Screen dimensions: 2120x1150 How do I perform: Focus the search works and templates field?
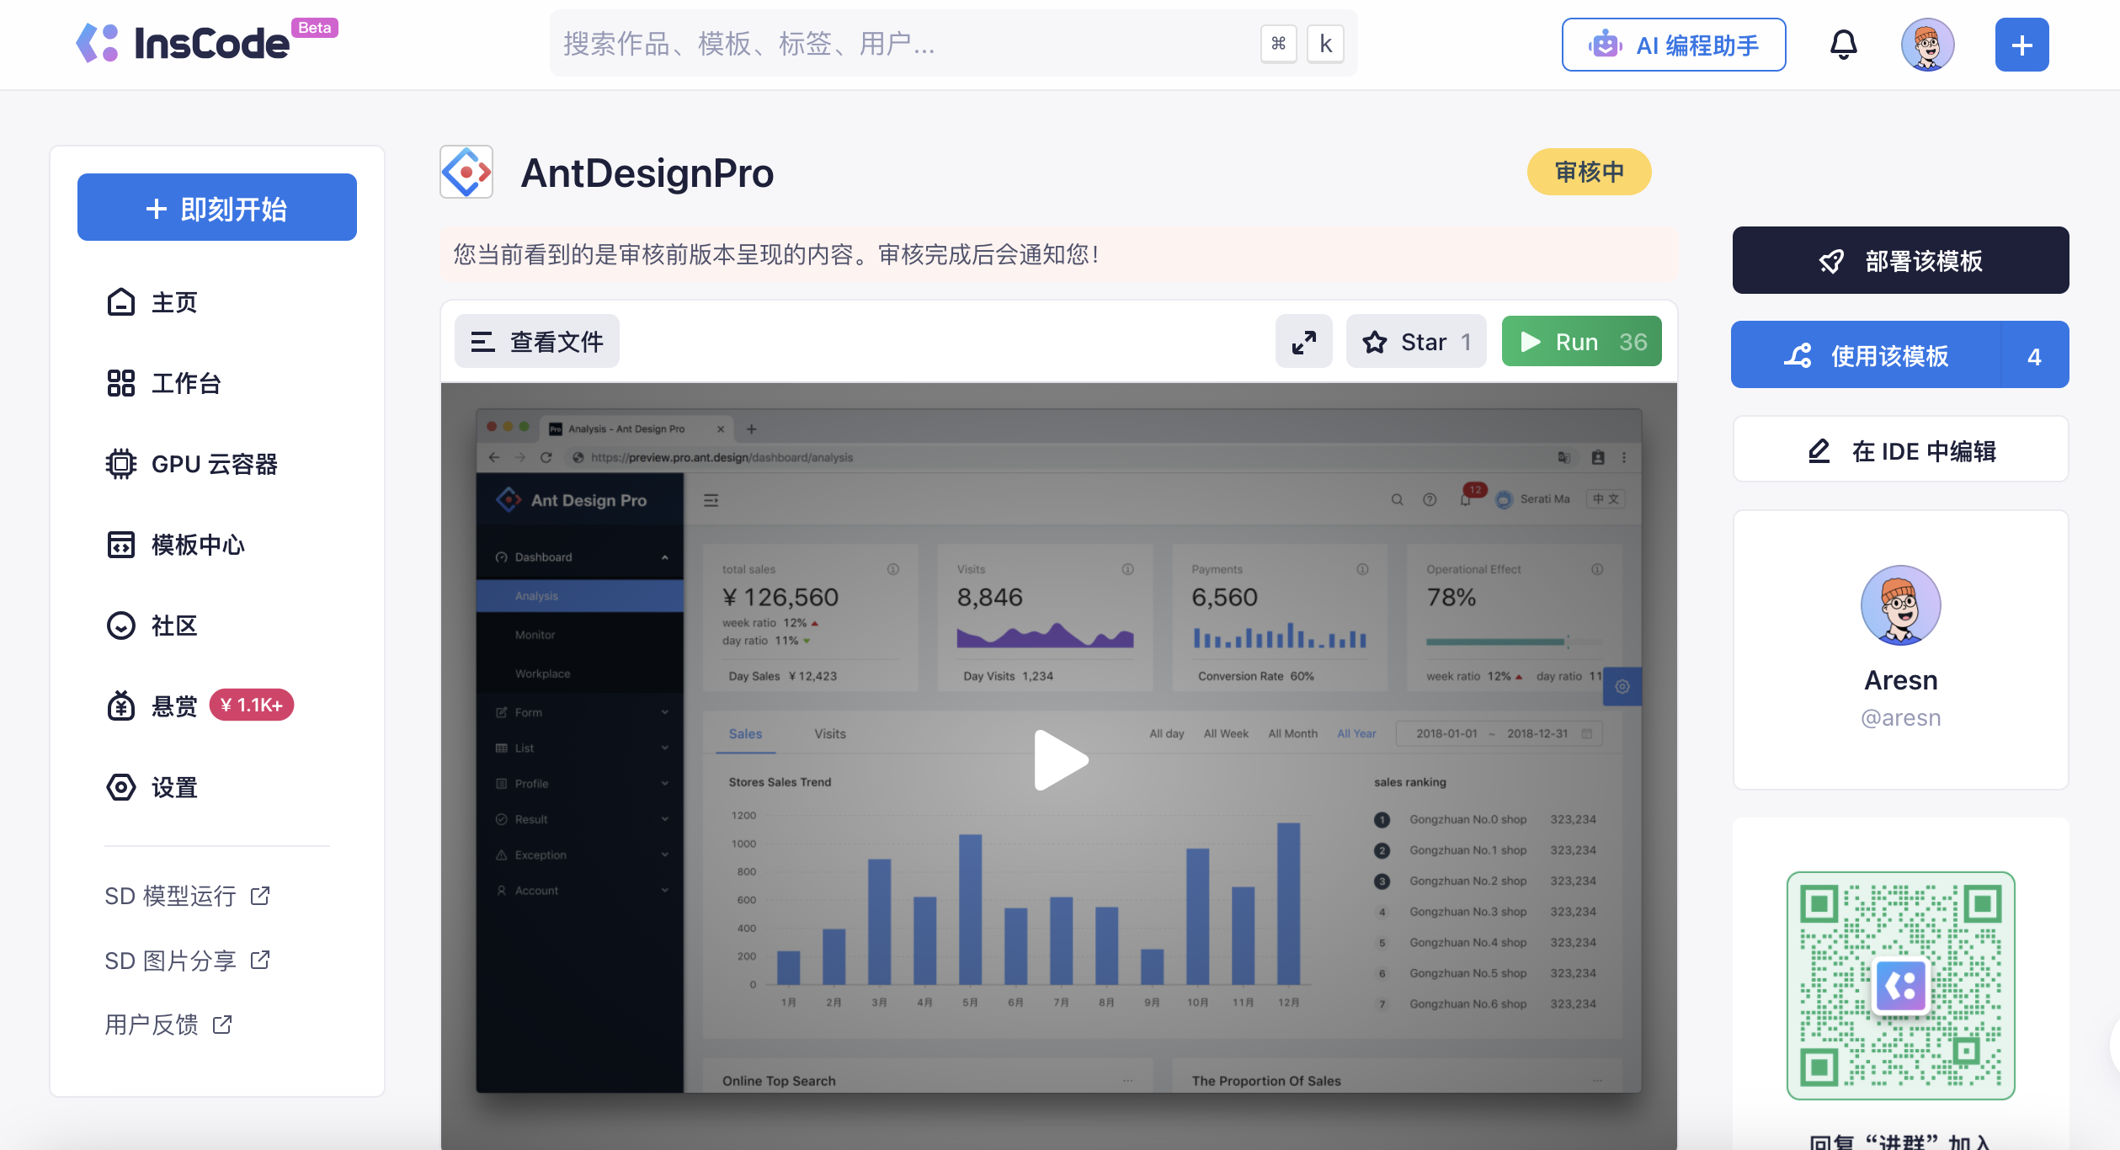953,44
